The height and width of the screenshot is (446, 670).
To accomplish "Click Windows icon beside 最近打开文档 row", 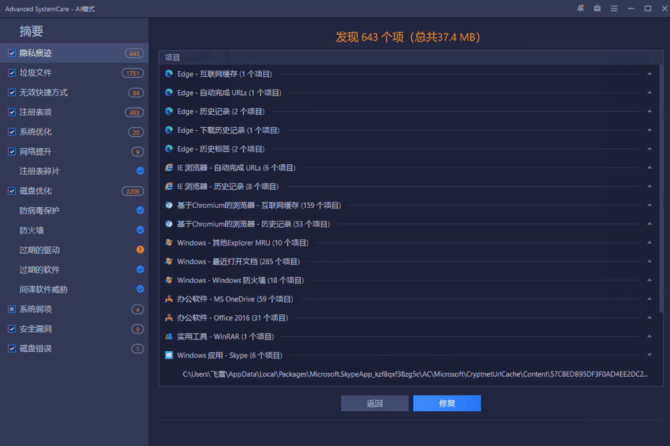I will click(169, 261).
